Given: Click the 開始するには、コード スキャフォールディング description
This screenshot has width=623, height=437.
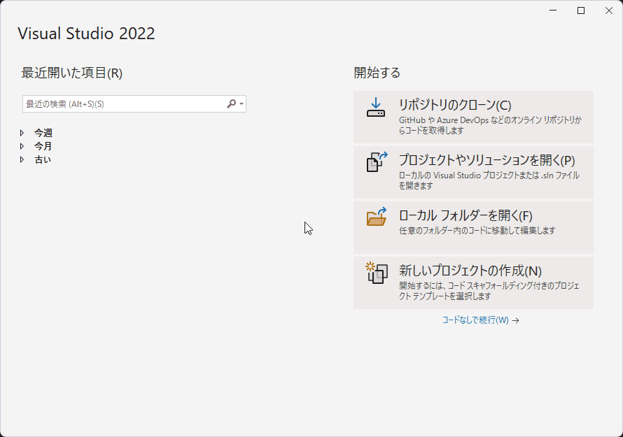Looking at the screenshot, I should pos(489,291).
